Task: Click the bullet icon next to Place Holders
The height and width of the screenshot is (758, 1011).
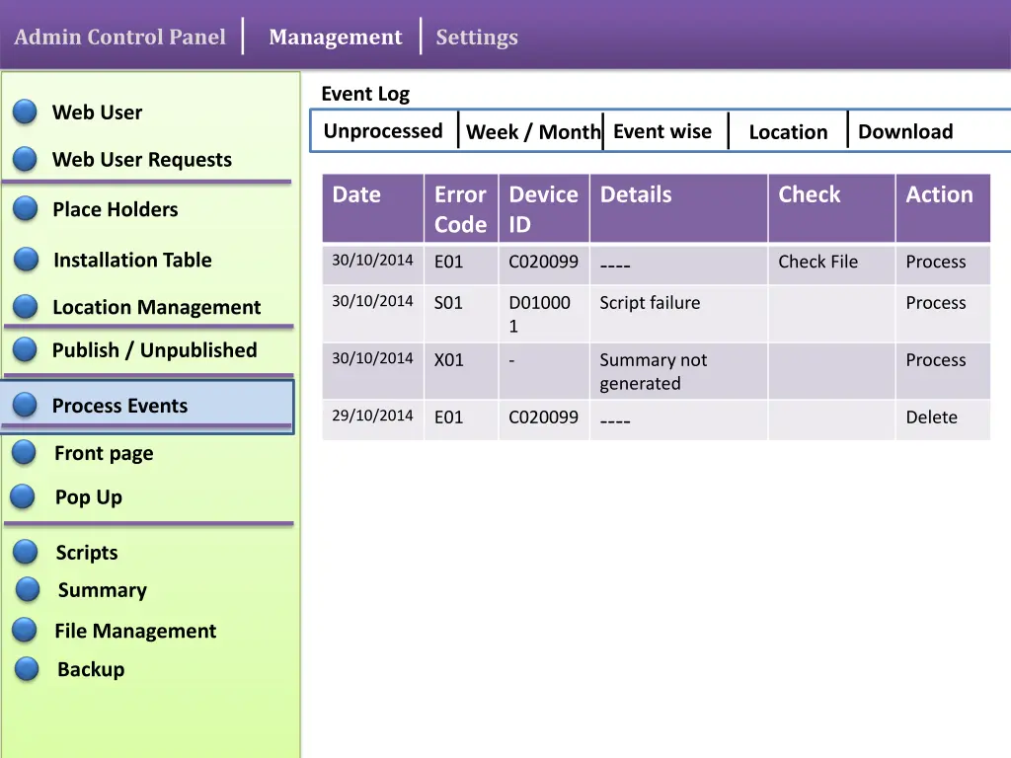Action: (26, 208)
